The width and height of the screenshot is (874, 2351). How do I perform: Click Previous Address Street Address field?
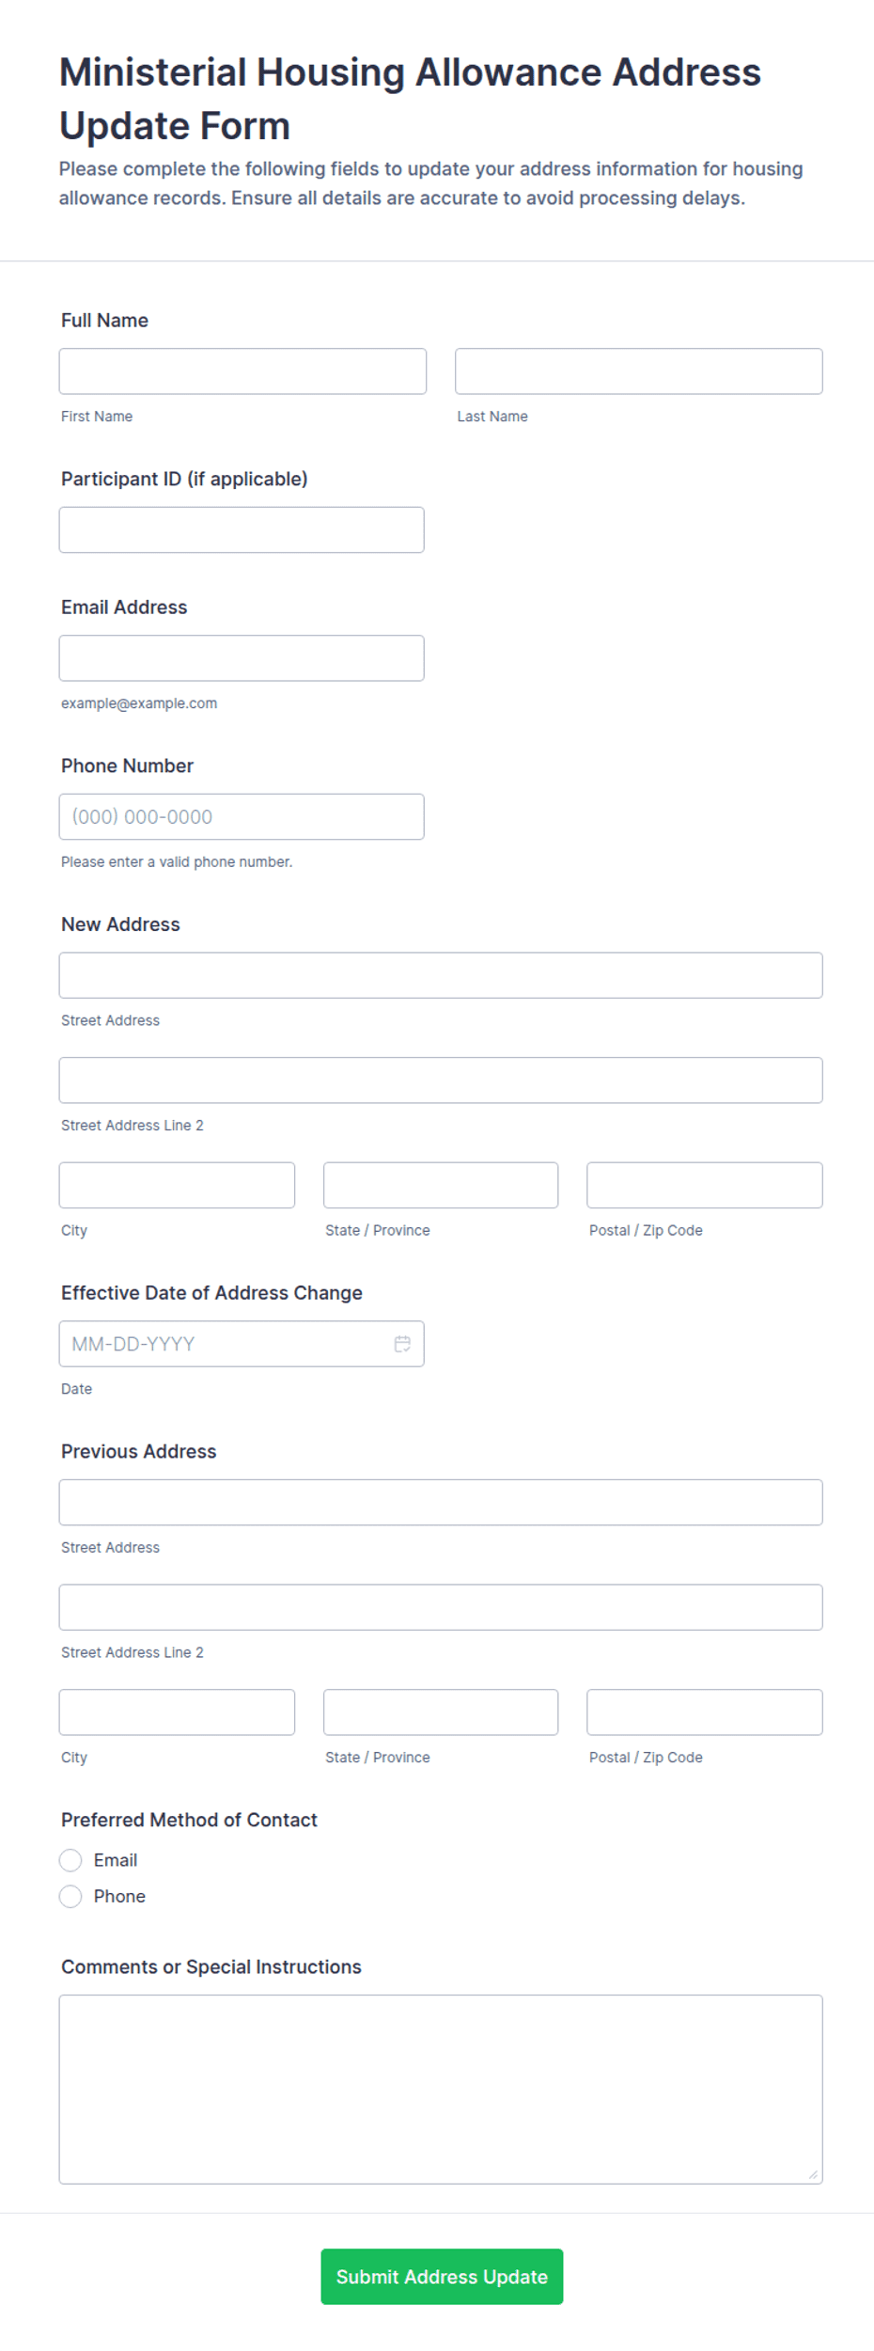441,1502
